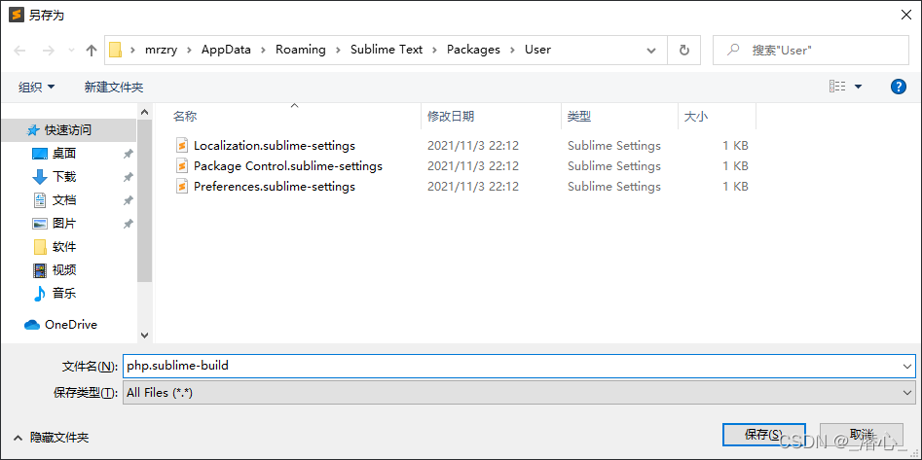Click the 取消 button
The width and height of the screenshot is (922, 460).
(x=862, y=435)
